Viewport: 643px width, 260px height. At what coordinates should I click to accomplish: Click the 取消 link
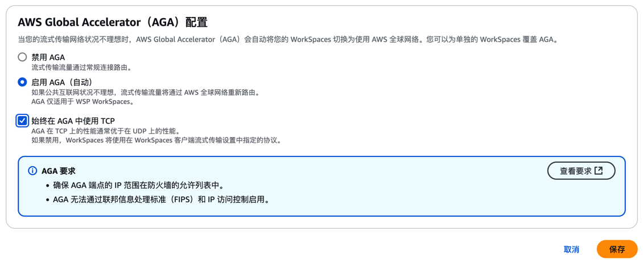tap(571, 249)
